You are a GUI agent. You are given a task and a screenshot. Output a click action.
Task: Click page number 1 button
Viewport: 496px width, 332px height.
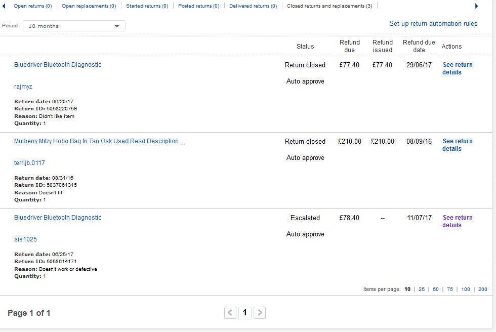coord(244,313)
